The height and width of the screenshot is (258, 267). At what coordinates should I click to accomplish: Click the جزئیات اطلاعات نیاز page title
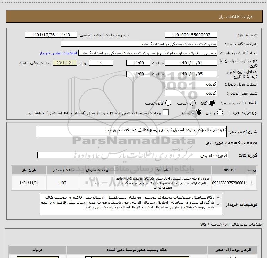pyautogui.click(x=236, y=17)
